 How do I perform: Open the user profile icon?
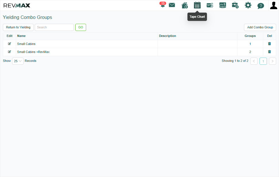pos(274,5)
